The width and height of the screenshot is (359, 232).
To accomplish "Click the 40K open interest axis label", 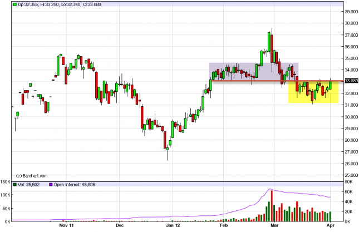I will pyautogui.click(x=348, y=202).
